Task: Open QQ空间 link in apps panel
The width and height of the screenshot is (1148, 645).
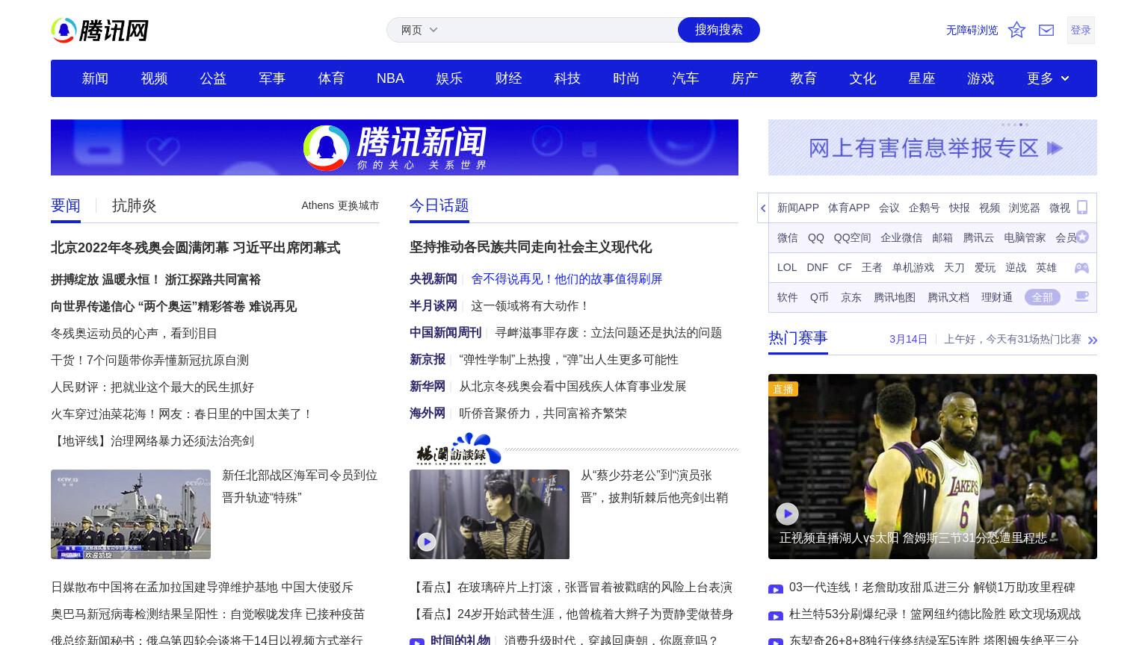Action: (853, 237)
